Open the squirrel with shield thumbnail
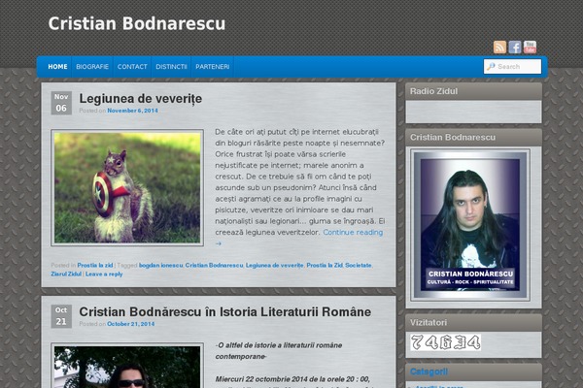This screenshot has width=583, height=388. pyautogui.click(x=127, y=188)
